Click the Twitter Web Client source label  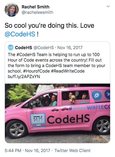tap(72, 151)
